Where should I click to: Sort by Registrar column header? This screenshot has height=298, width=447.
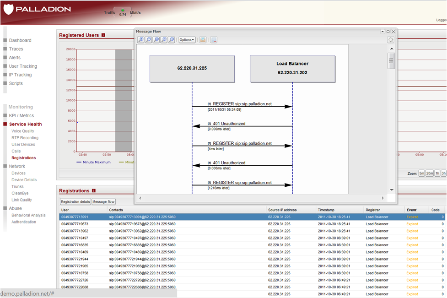(x=384, y=210)
